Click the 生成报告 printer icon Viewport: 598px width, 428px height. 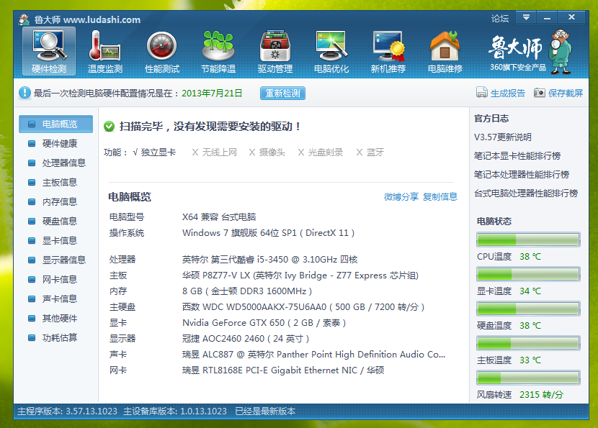click(x=482, y=93)
